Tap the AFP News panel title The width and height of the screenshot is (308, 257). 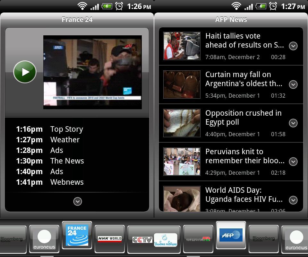[231, 20]
